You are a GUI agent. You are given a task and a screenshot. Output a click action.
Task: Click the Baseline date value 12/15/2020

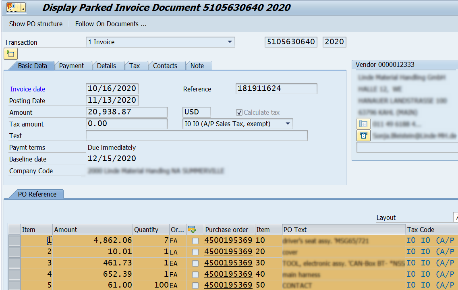pyautogui.click(x=112, y=159)
